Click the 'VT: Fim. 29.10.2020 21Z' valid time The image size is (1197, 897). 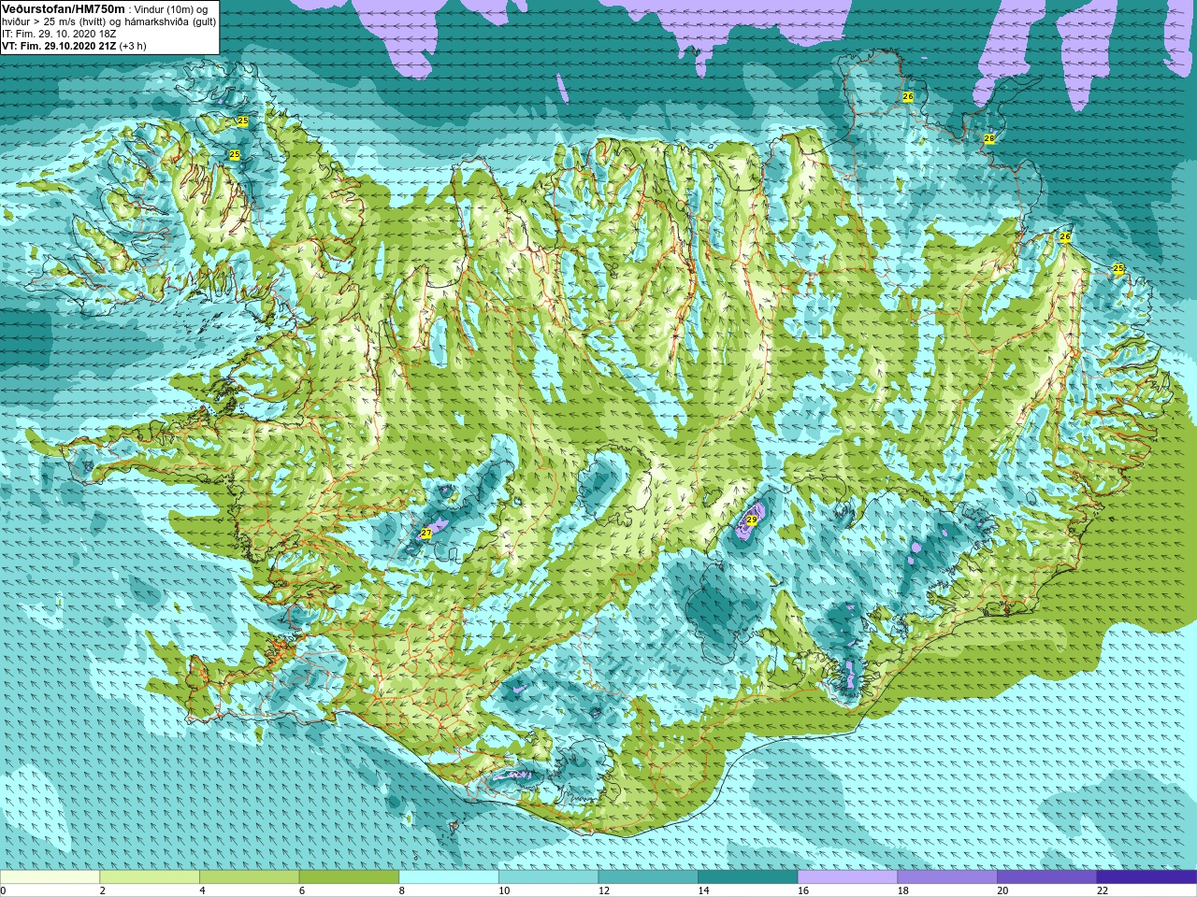click(59, 46)
